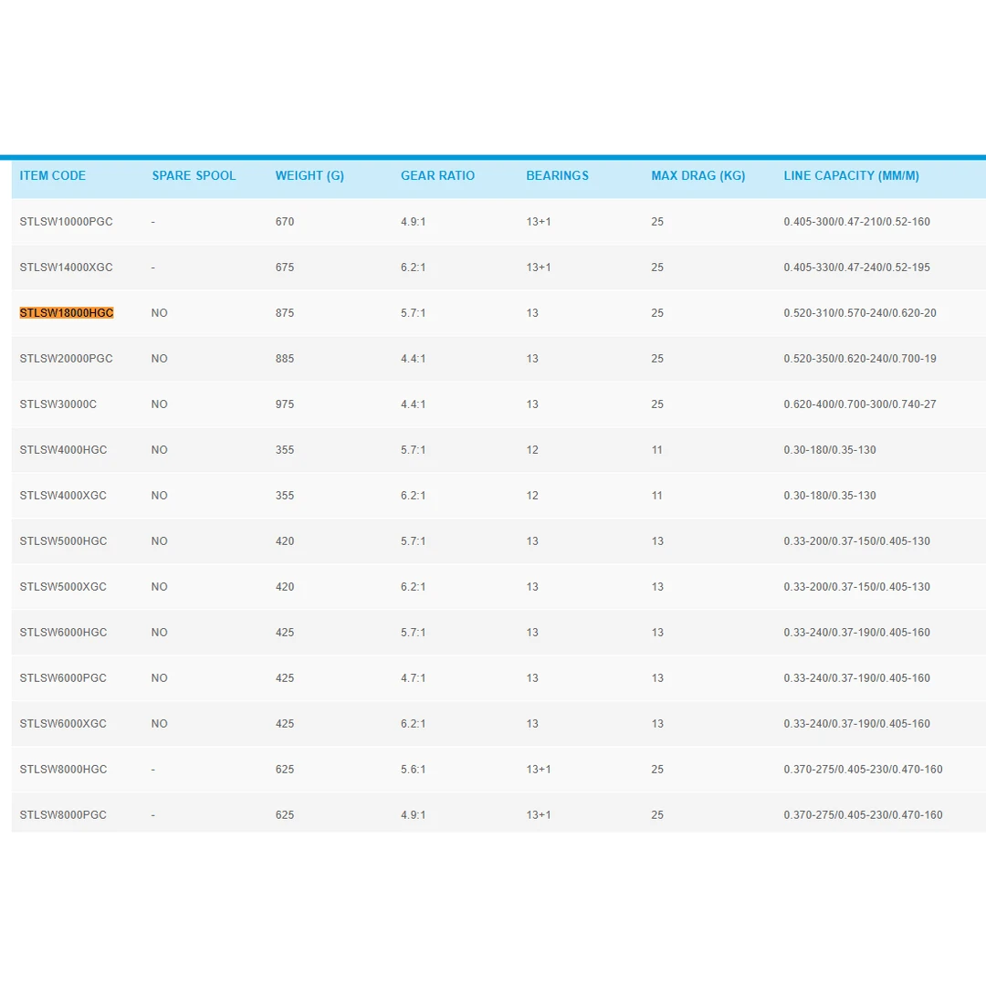This screenshot has height=986, width=986.
Task: Click the SPARE SPOOL column header
Action: (194, 175)
